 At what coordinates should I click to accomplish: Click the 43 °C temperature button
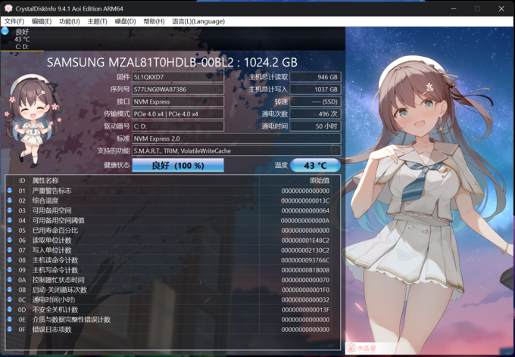coord(316,165)
